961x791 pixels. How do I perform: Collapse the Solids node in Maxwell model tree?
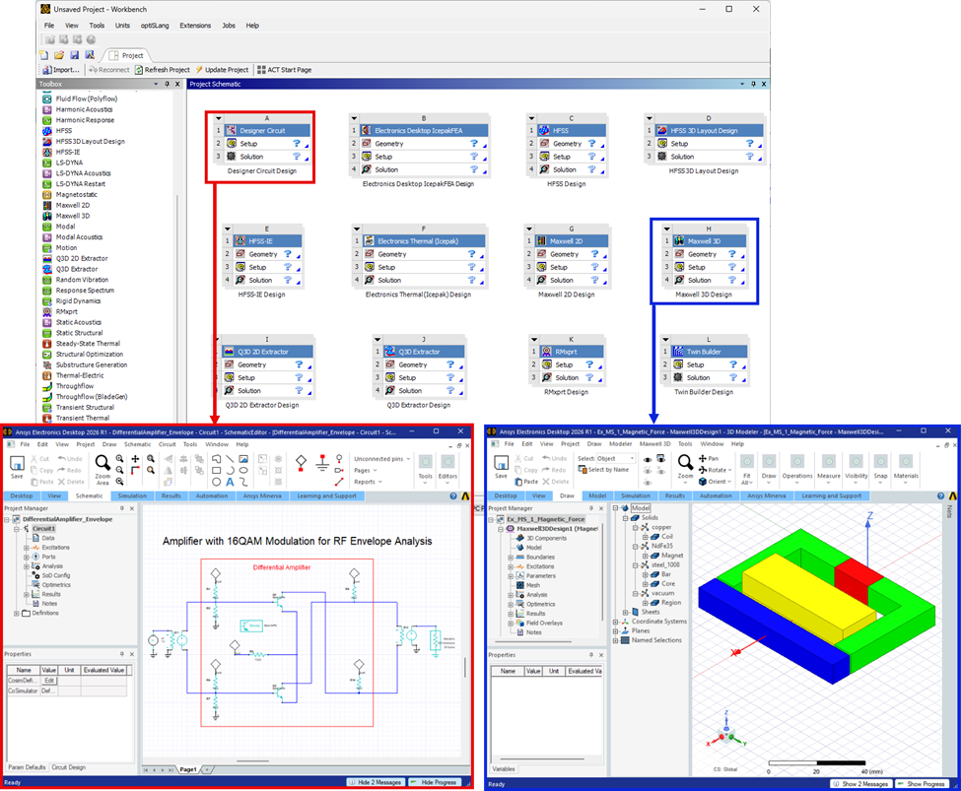[625, 518]
